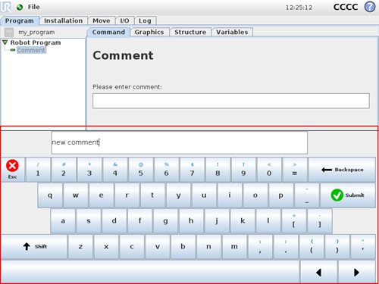Click the Backspace key
This screenshot has width=379, height=284.
tap(342, 170)
